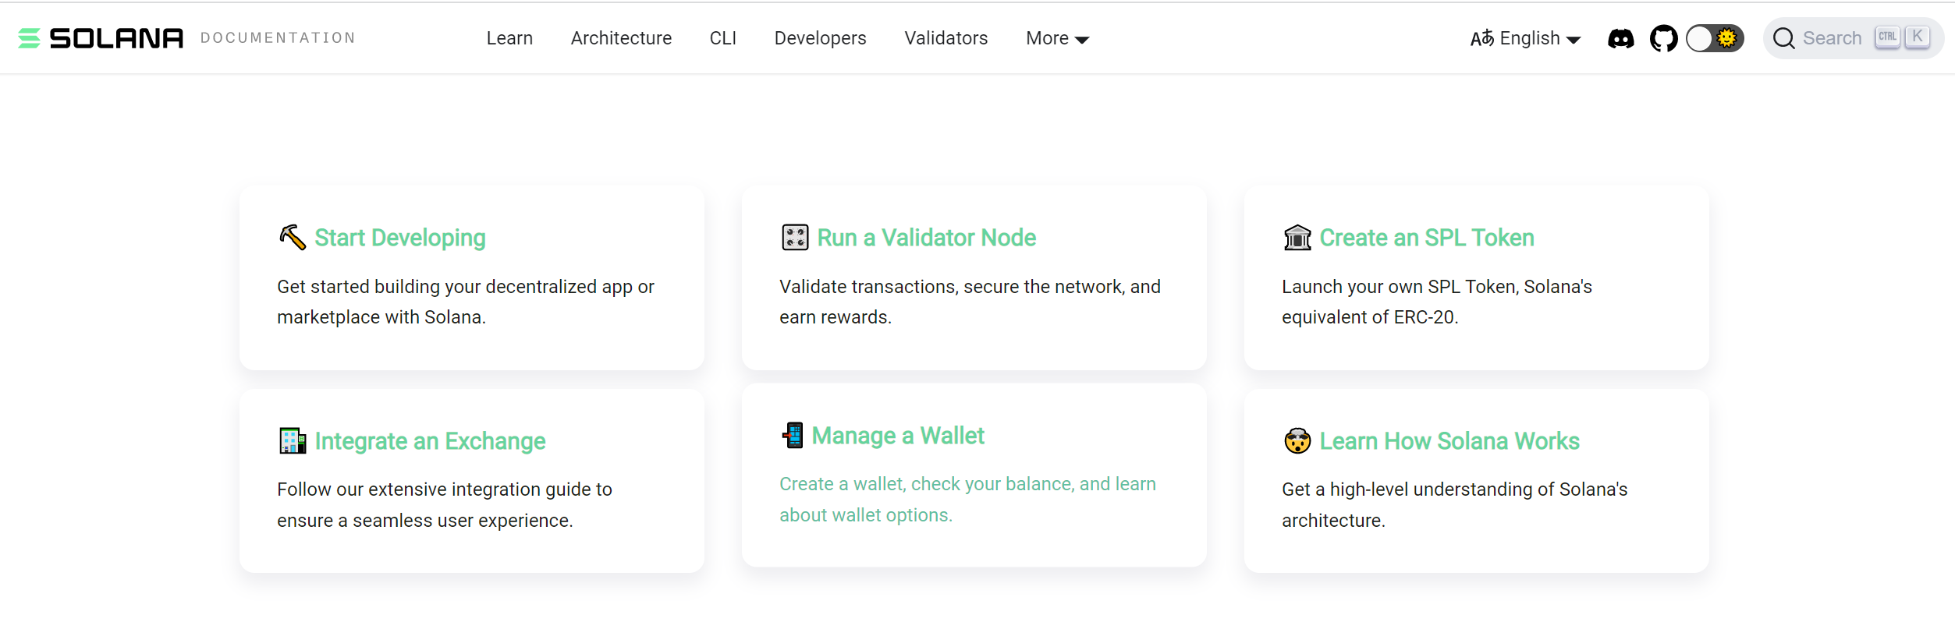Open the Learn How Solana Works link
Screen dimensions: 1955x636
point(1449,441)
